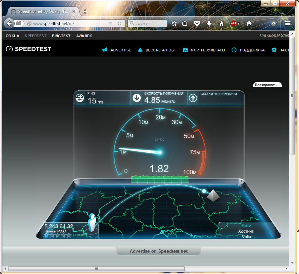This screenshot has width=299, height=274.
Task: Click the Adblock Plus ABP icon
Action: point(233,23)
